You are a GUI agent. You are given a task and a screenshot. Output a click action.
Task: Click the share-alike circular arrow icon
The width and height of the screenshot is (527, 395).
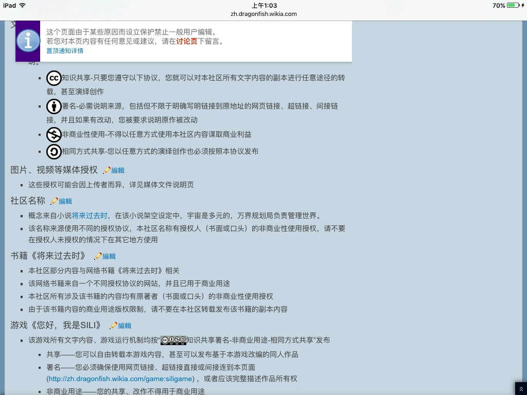click(54, 152)
